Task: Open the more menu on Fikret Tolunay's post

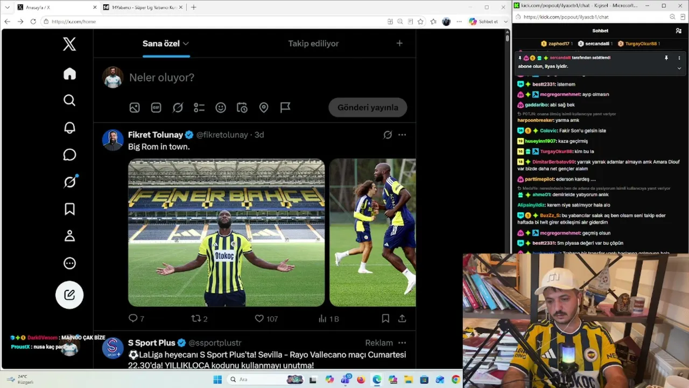Action: click(402, 135)
